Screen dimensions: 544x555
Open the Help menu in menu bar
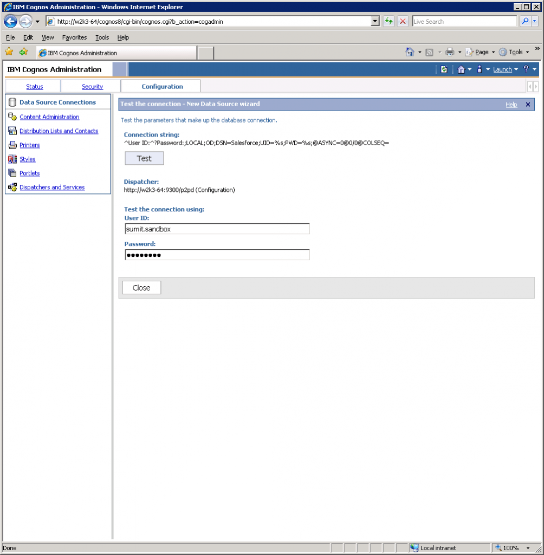[x=123, y=37]
